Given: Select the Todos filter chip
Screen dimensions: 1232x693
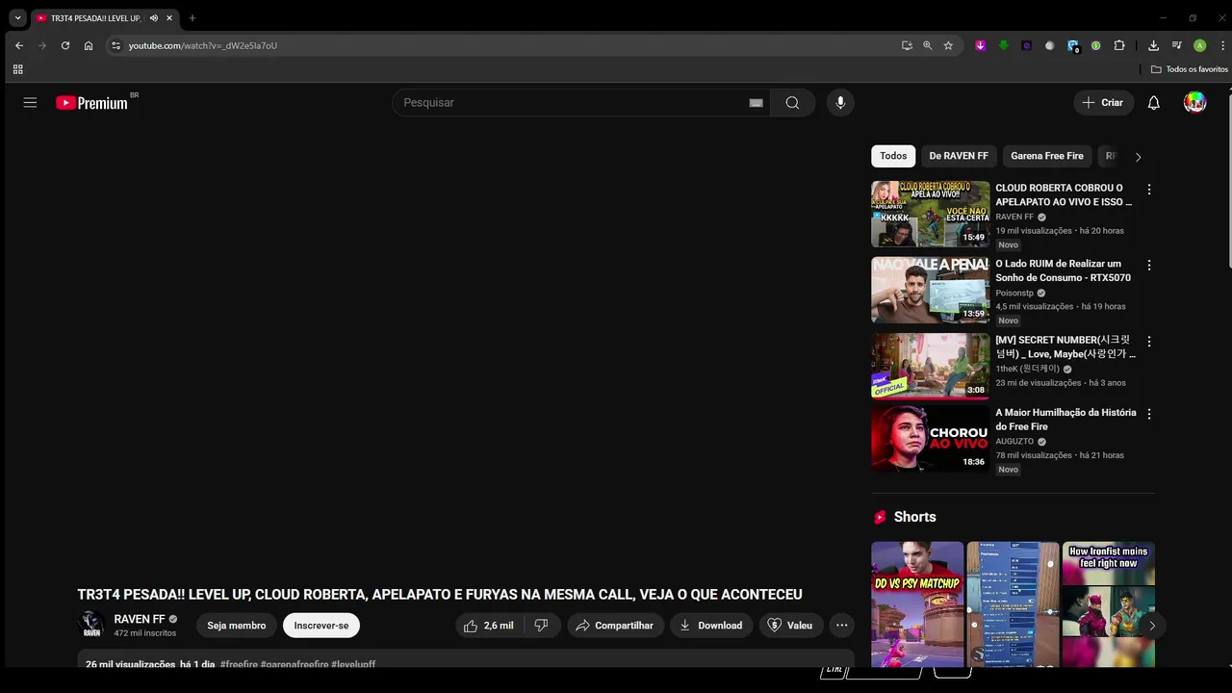Looking at the screenshot, I should [x=893, y=156].
